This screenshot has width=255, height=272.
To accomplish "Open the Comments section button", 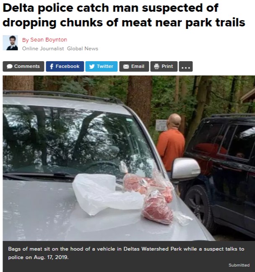I will tap(23, 67).
